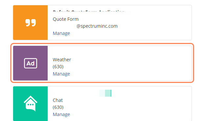The width and height of the screenshot is (210, 121).
Task: Click the (630) number under Weather
Action: [58, 67]
